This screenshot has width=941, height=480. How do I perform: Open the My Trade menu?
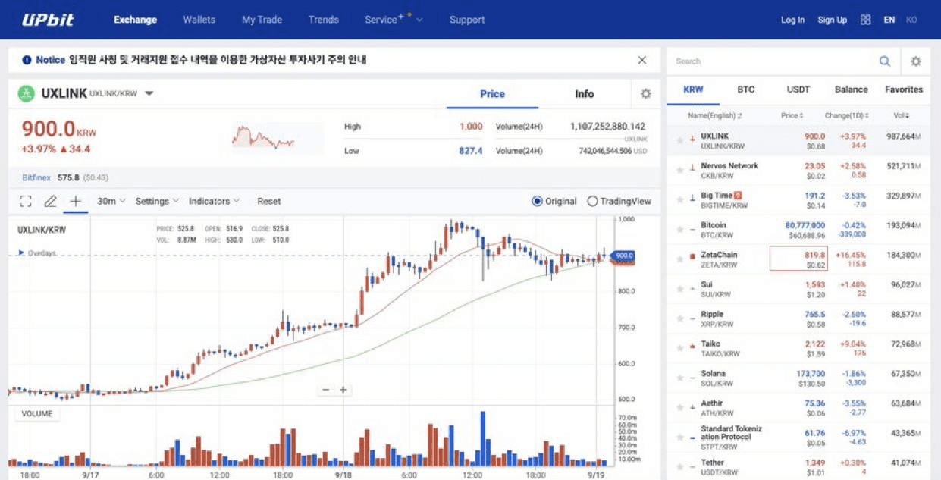pyautogui.click(x=262, y=20)
